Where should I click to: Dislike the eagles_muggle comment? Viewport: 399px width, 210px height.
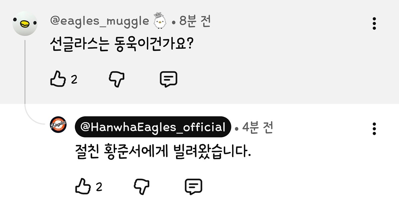tap(117, 79)
